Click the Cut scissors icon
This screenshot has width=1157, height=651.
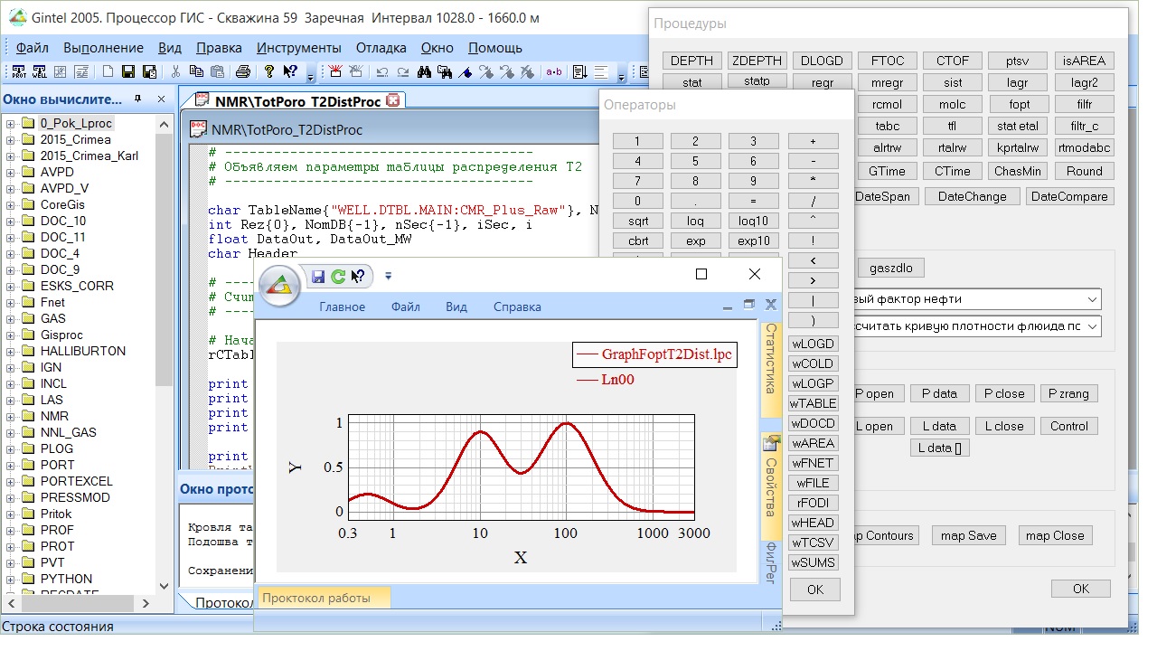[x=175, y=72]
